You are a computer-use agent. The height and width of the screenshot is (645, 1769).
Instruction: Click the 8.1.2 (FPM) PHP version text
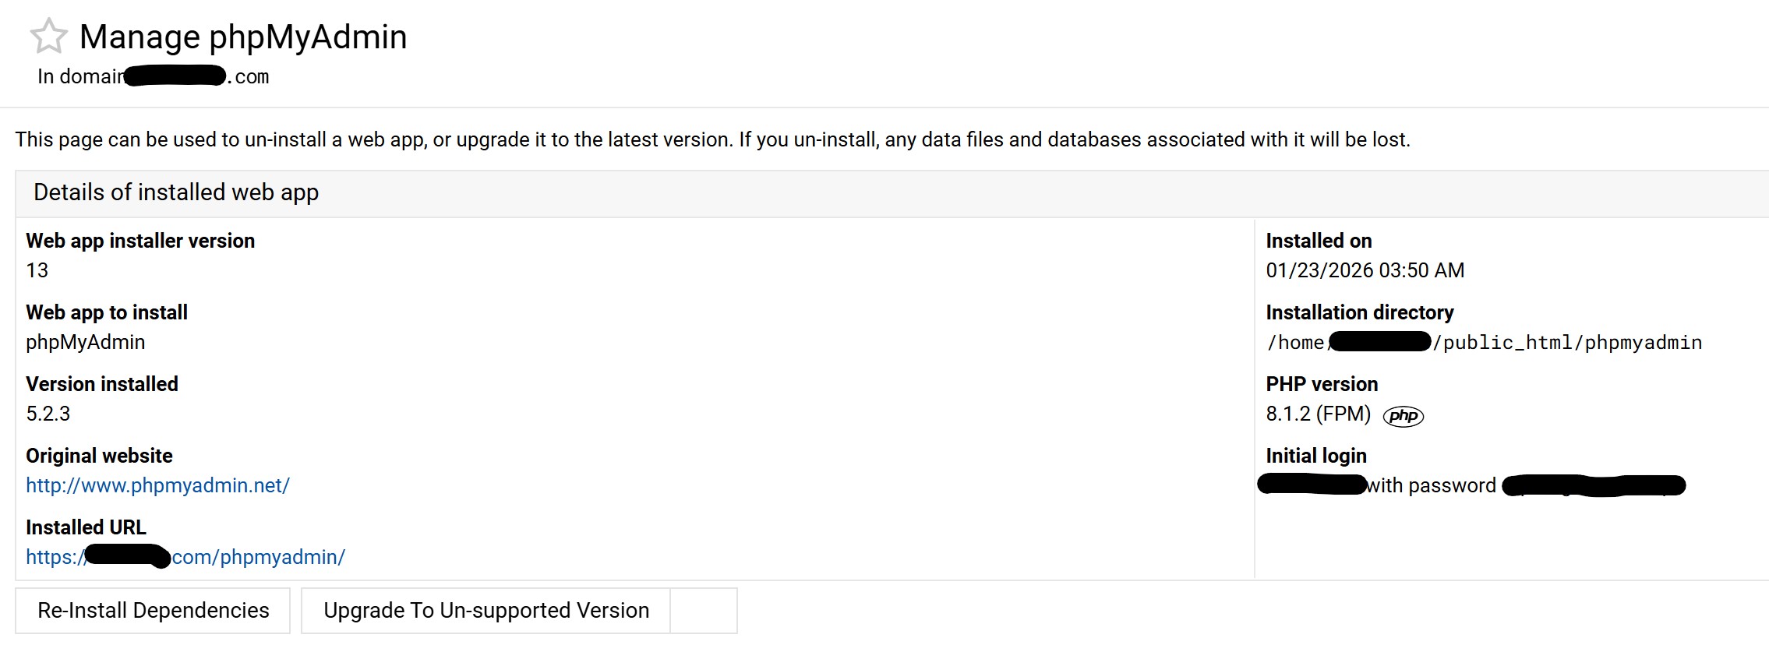[x=1318, y=414]
